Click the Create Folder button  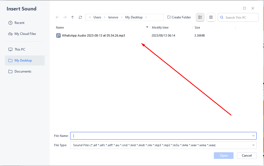click(x=179, y=17)
